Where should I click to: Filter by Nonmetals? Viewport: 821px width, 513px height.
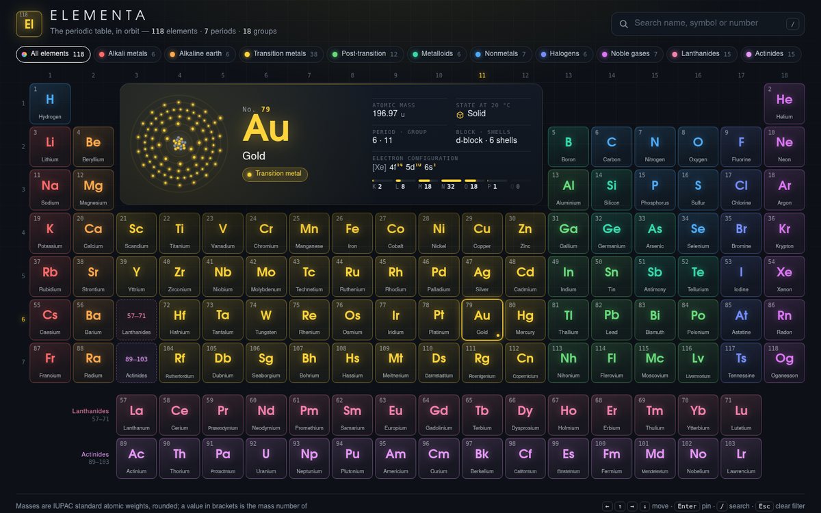point(501,54)
